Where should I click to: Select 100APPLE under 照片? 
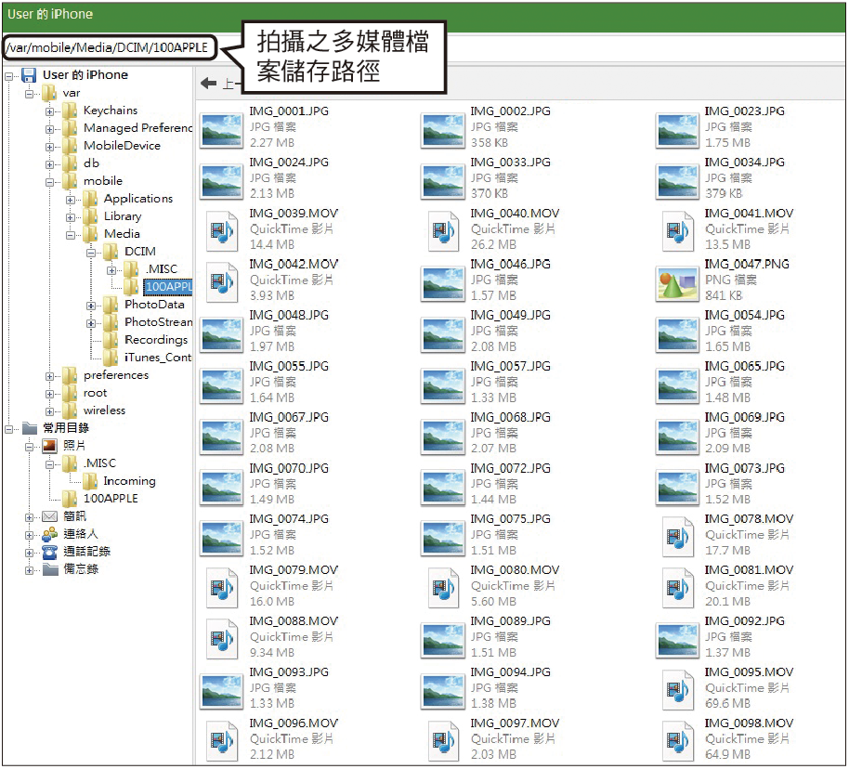pos(111,498)
